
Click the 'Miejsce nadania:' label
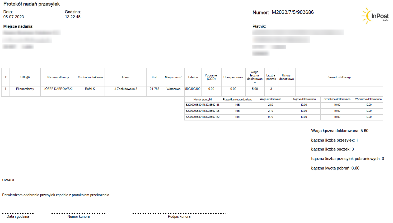pyautogui.click(x=18, y=26)
